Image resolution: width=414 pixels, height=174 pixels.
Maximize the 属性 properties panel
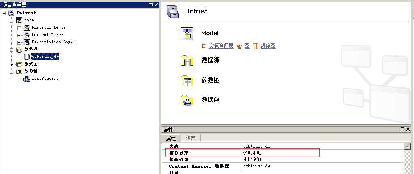[x=402, y=129]
